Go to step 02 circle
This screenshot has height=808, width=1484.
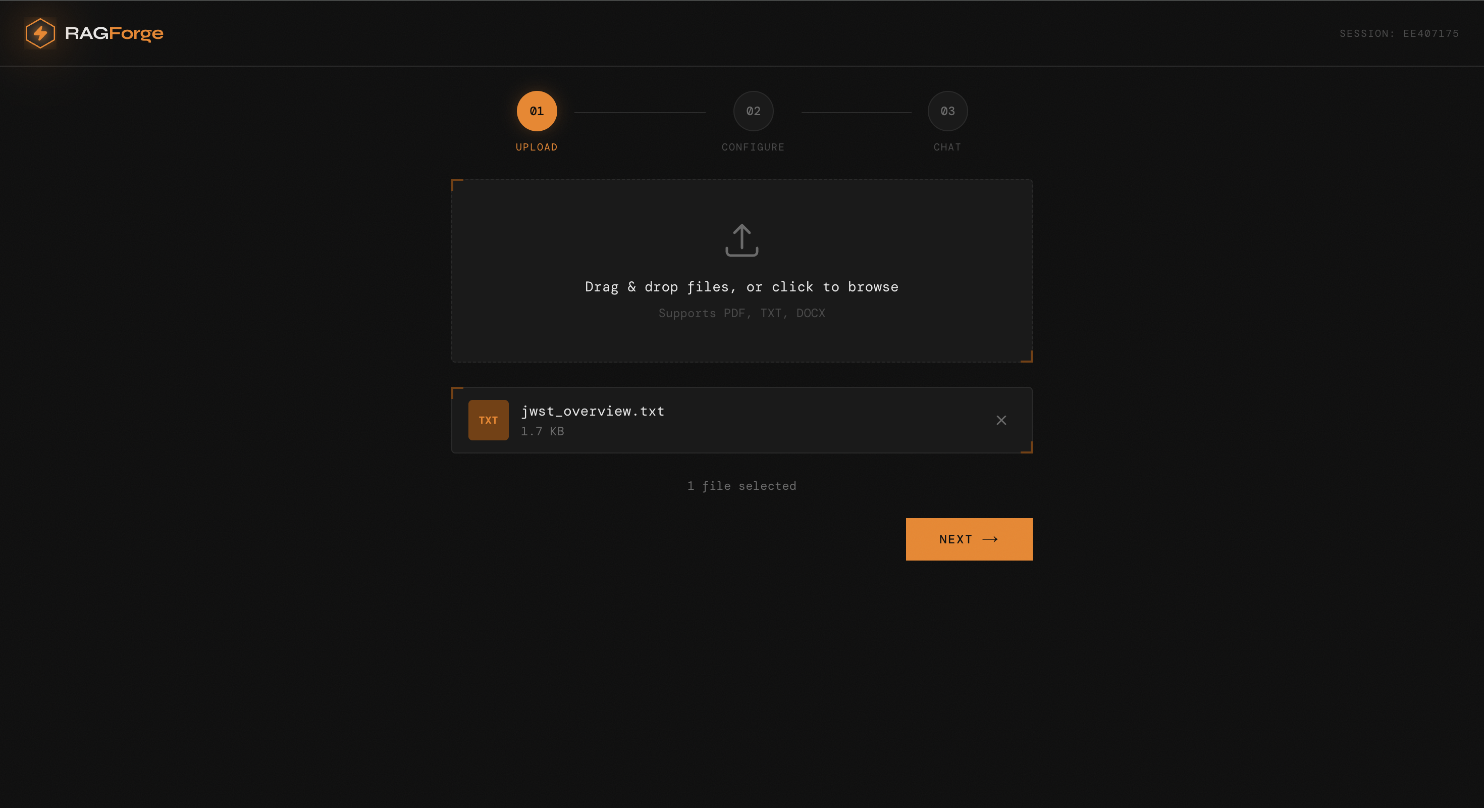753,111
